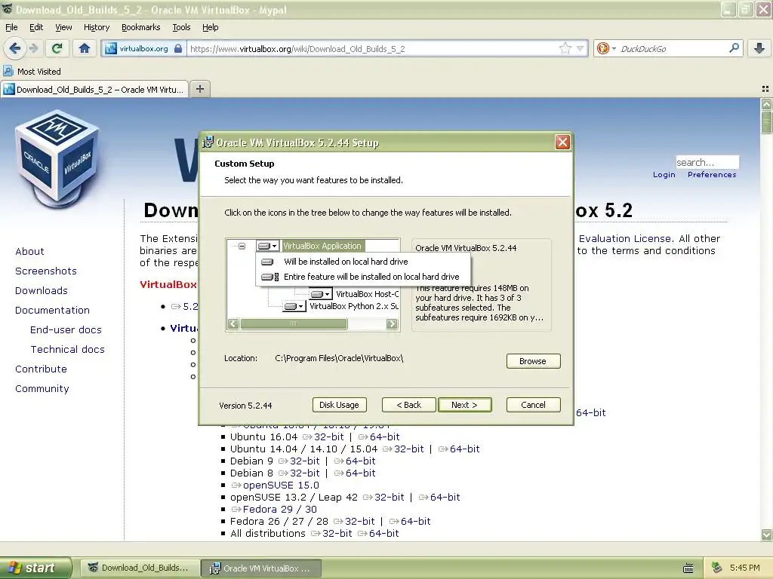Click the Back button in setup

tap(408, 405)
